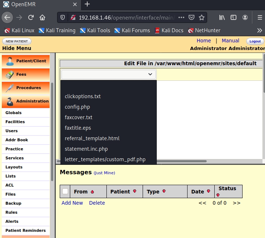
Task: Open the Firefox hamburger menu
Action: point(260,17)
